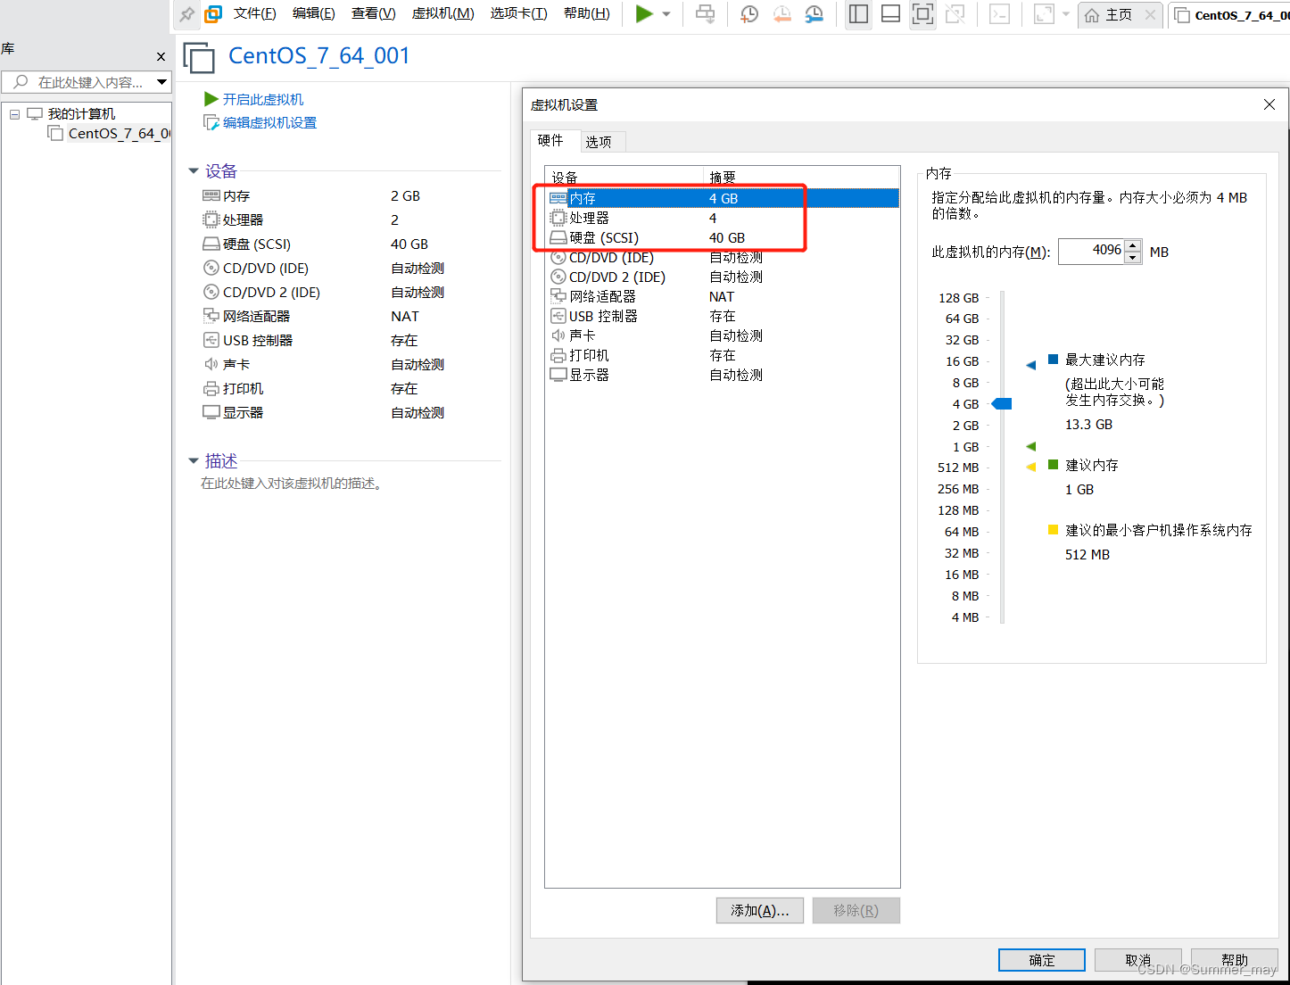The width and height of the screenshot is (1290, 985).
Task: Click the Unity mode toolbar icon
Action: coord(955,14)
